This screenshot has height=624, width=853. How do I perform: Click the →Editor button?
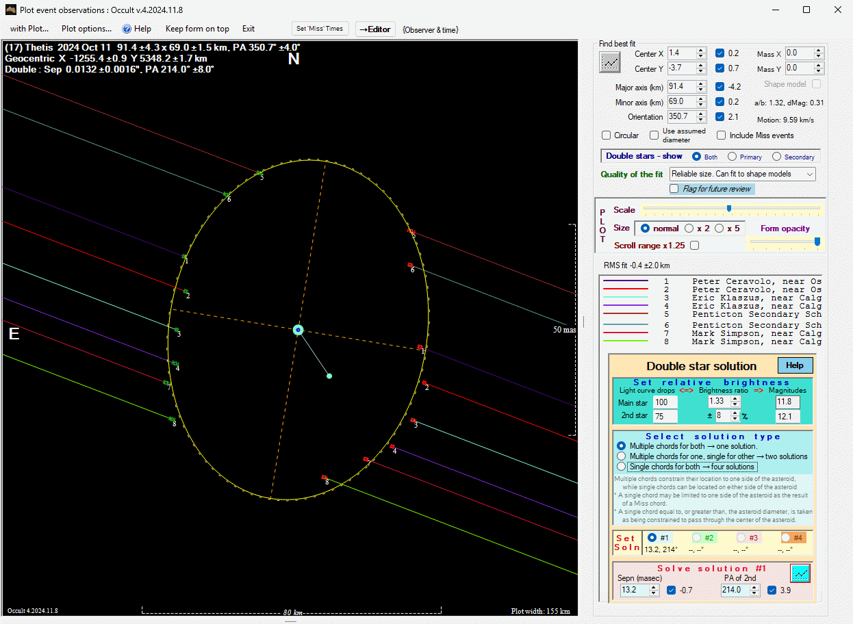tap(375, 29)
